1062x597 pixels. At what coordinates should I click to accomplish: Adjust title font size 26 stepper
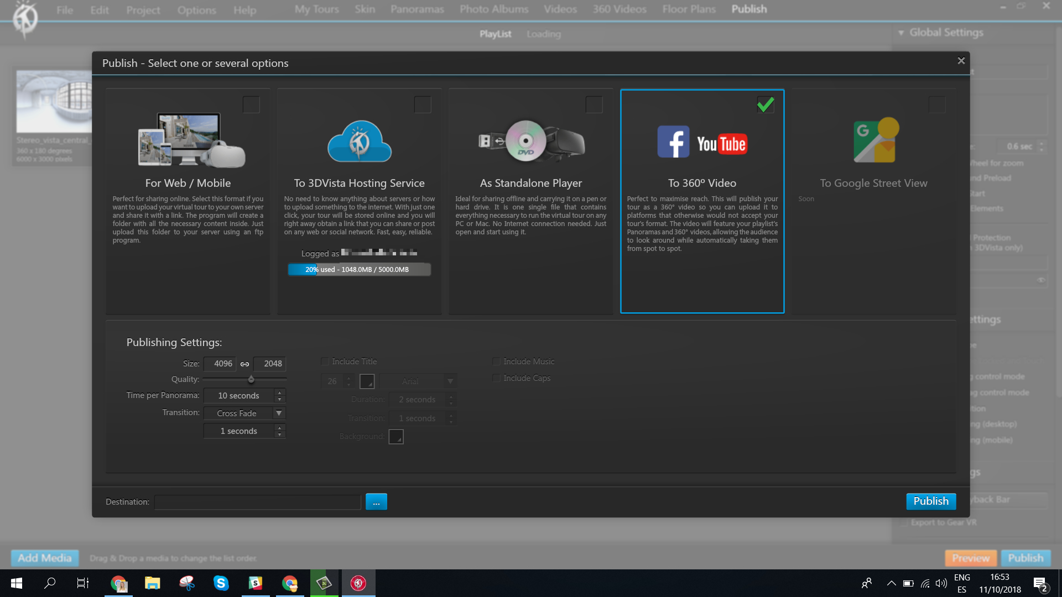(348, 381)
